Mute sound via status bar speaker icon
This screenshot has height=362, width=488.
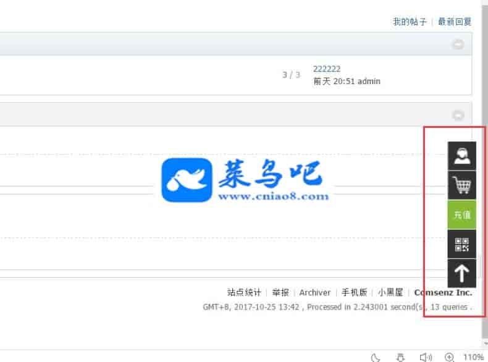coord(425,357)
